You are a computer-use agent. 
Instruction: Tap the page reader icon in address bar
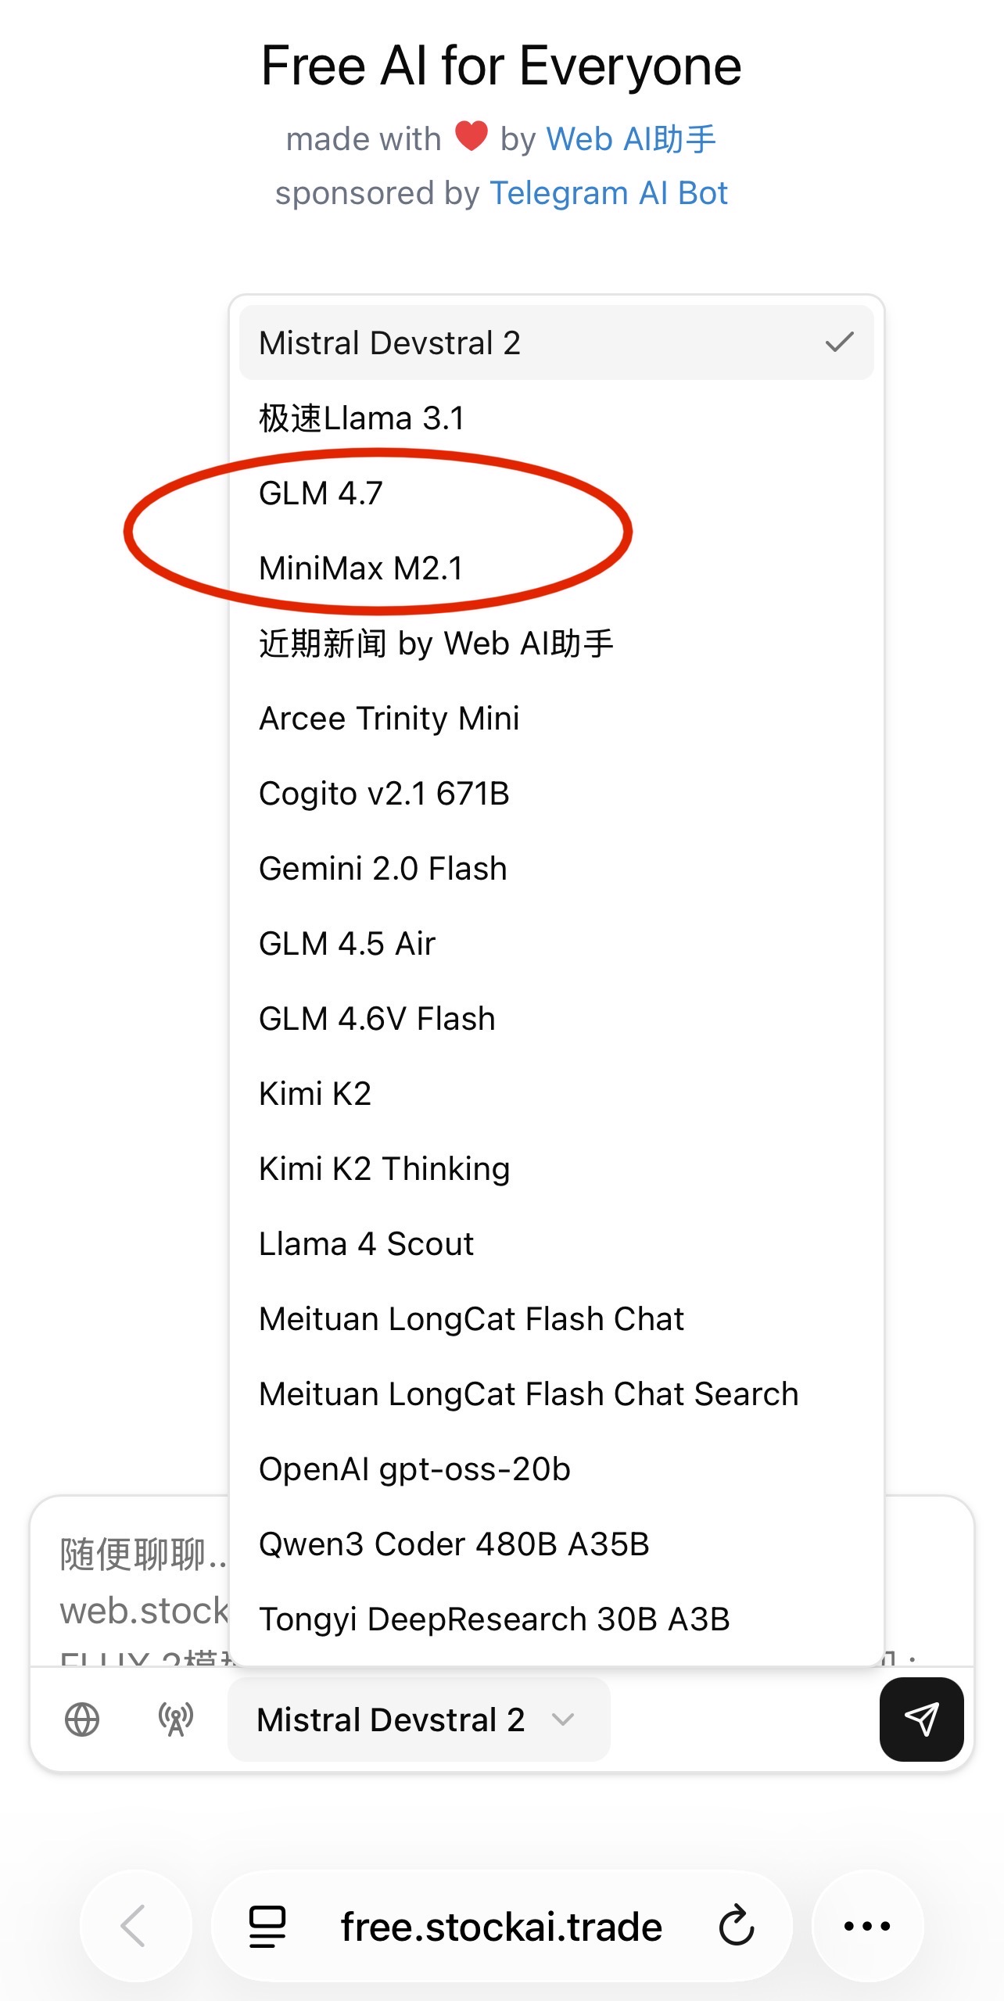point(267,1925)
